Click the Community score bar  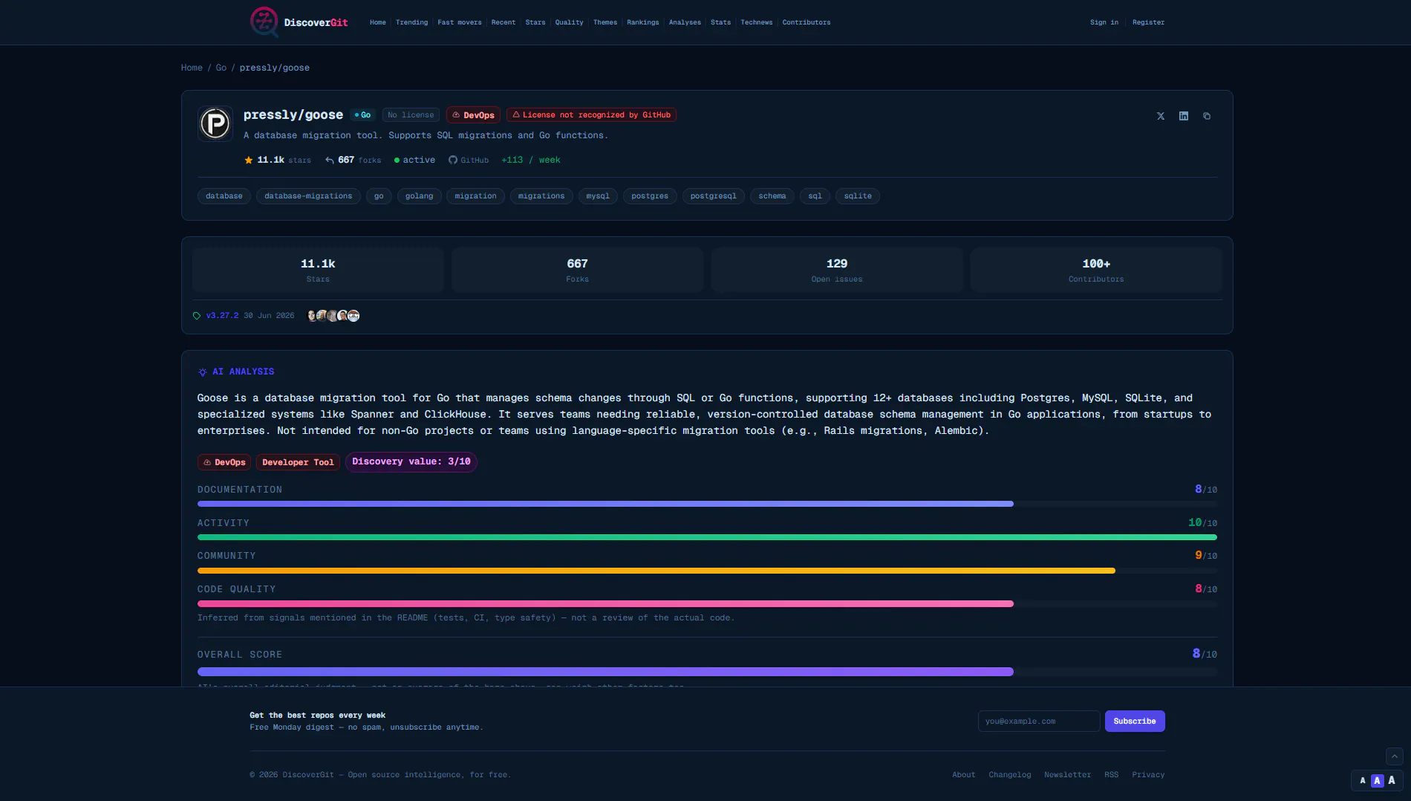click(707, 571)
